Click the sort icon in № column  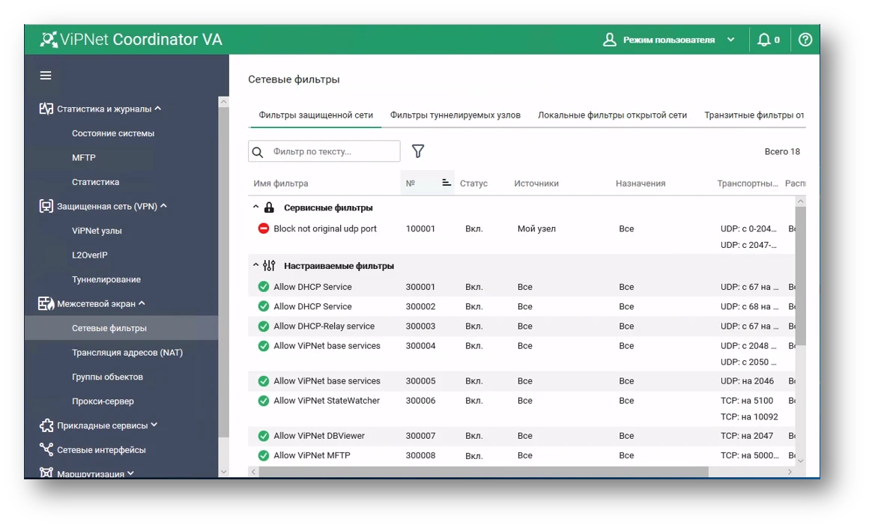click(446, 183)
